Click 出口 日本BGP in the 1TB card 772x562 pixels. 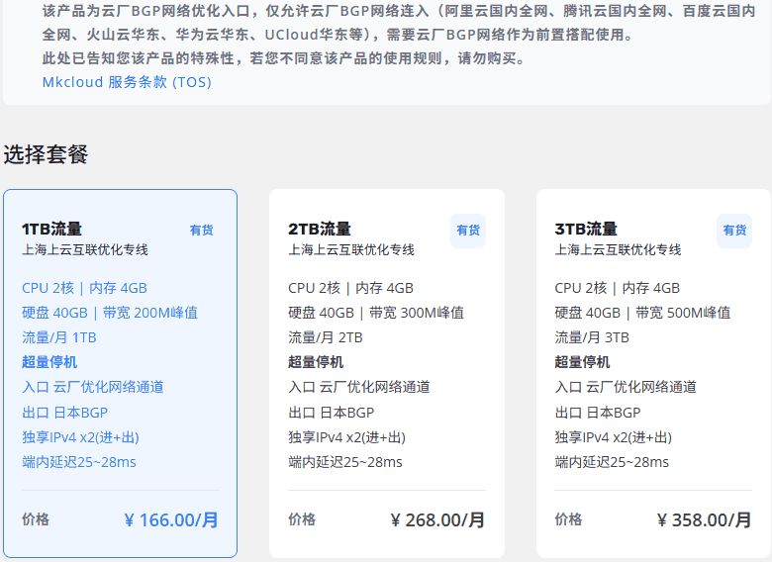(64, 413)
